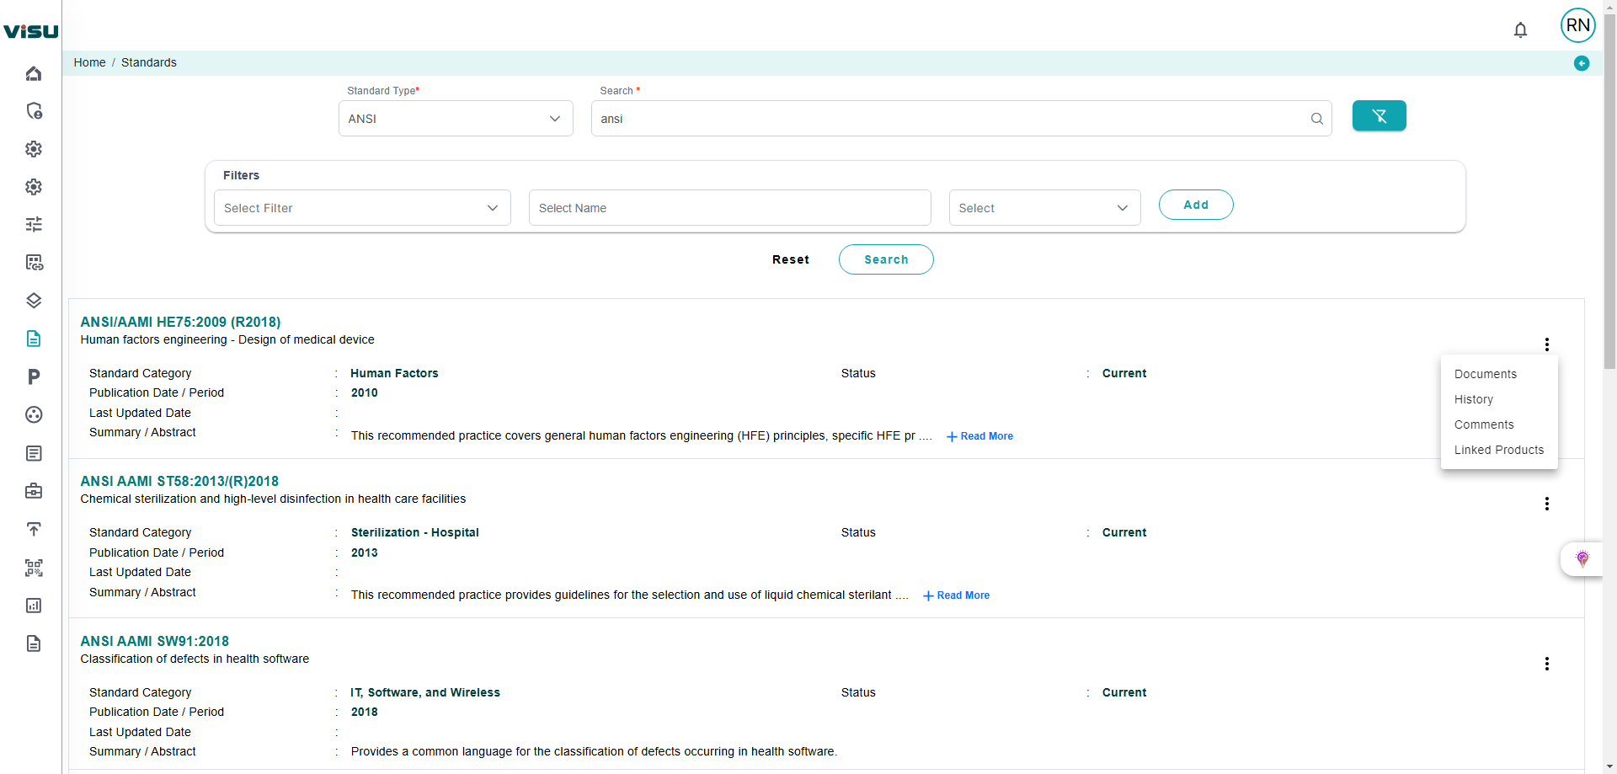Open the notifications bell
This screenshot has height=774, width=1617.
pos(1520,30)
